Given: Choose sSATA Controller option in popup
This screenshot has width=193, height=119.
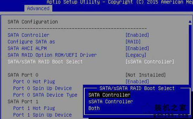Looking at the screenshot, I should [111, 101].
